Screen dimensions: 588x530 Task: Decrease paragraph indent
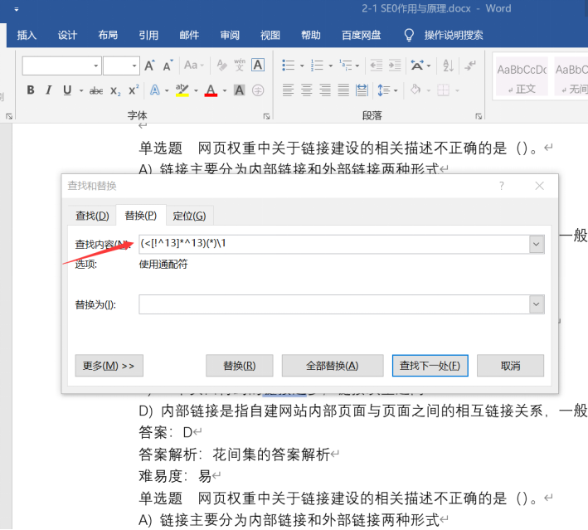(x=377, y=66)
